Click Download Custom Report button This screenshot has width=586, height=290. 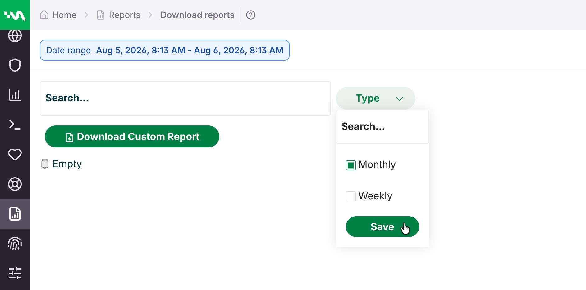132,136
